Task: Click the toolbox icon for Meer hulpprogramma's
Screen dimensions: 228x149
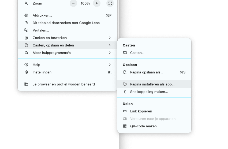Action: (x=26, y=53)
